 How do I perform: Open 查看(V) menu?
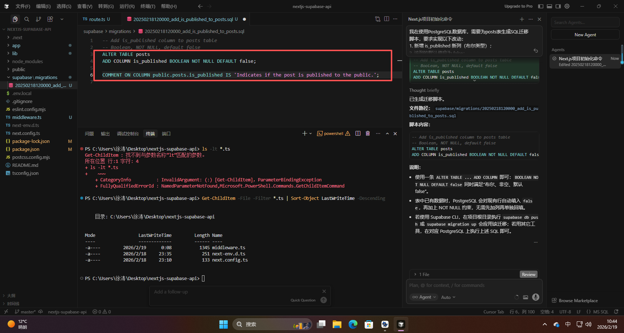click(x=85, y=6)
